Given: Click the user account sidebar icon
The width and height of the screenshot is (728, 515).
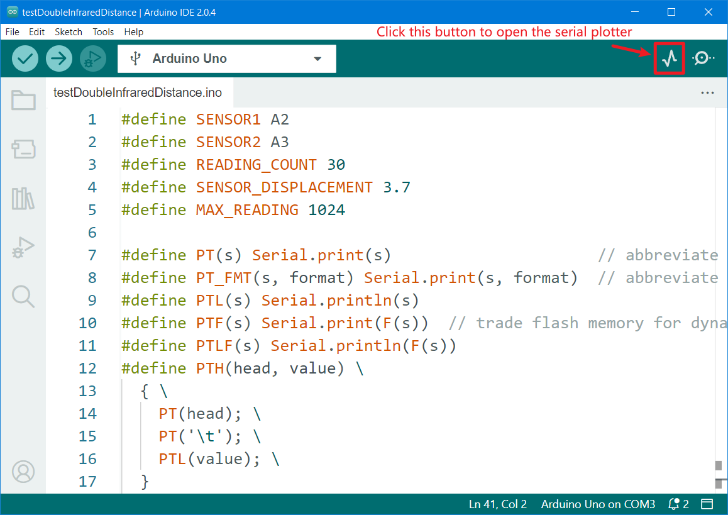Looking at the screenshot, I should click(x=23, y=472).
